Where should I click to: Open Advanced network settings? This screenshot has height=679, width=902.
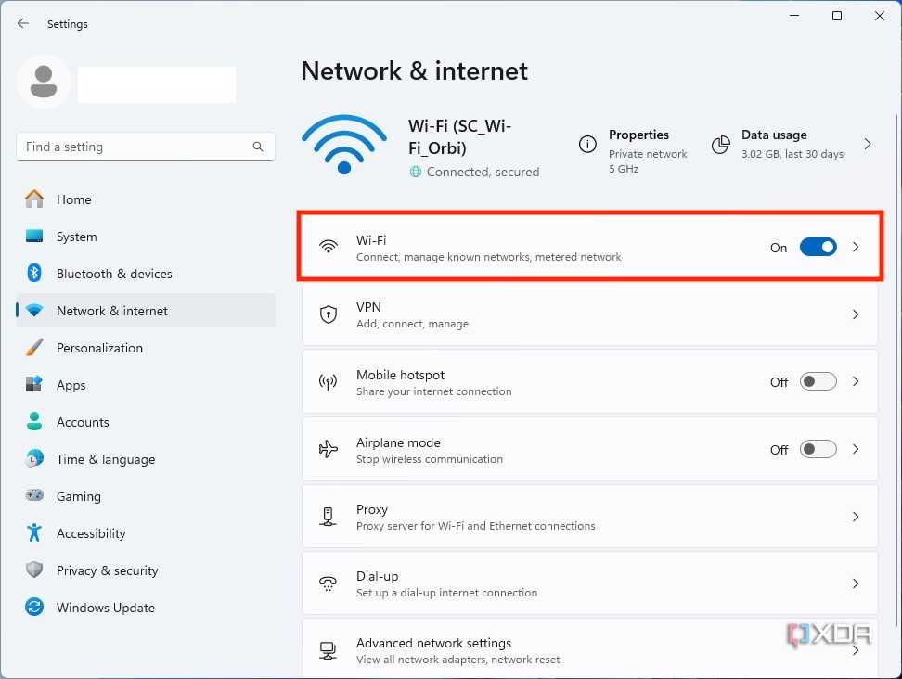pyautogui.click(x=590, y=649)
